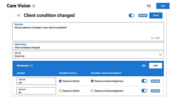This screenshot has width=177, height=97.
Task: Click the info icon beside Care Vision
Action: pos(34,6)
